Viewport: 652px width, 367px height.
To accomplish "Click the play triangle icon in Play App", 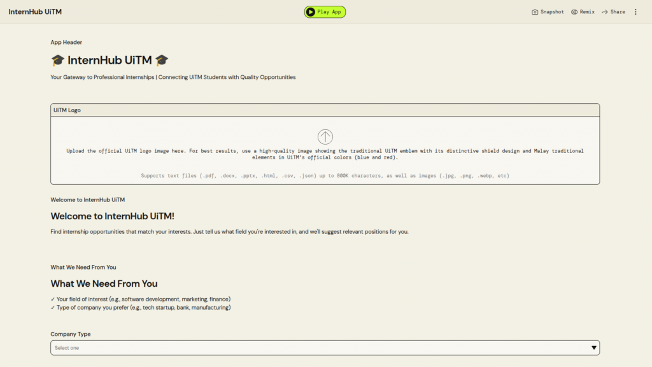I will [311, 12].
